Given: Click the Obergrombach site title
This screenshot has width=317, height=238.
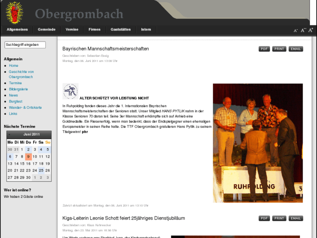Looking at the screenshot, I should tap(79, 14).
